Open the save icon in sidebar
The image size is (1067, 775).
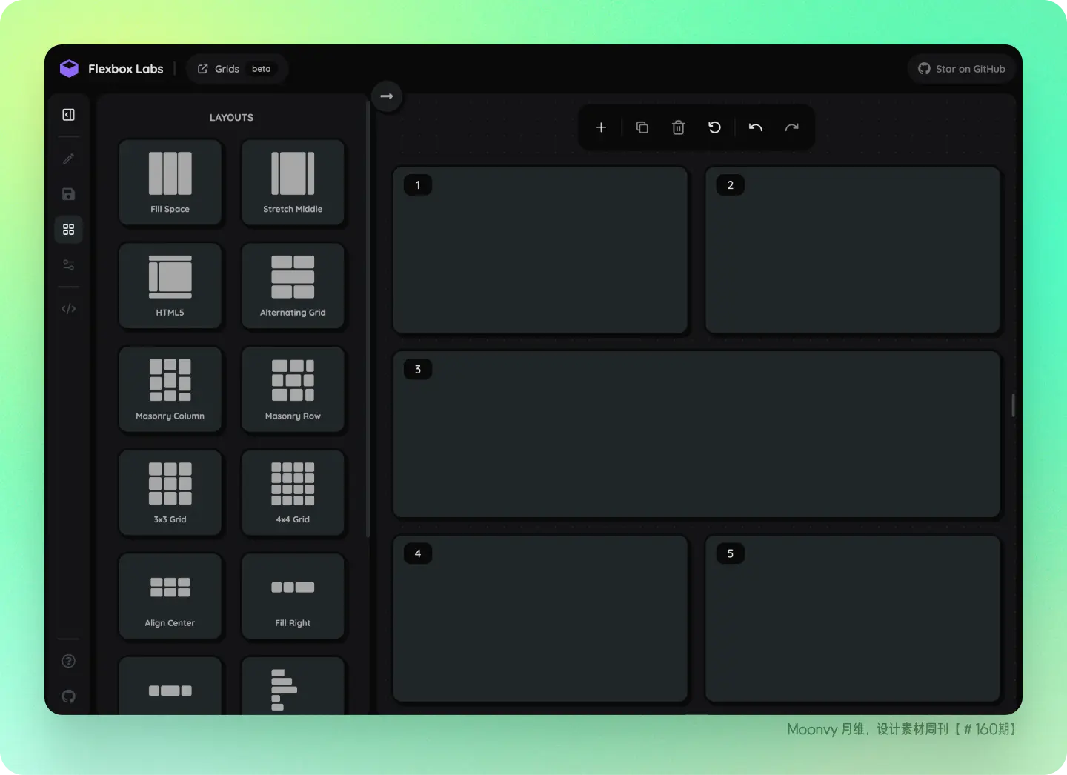(69, 194)
